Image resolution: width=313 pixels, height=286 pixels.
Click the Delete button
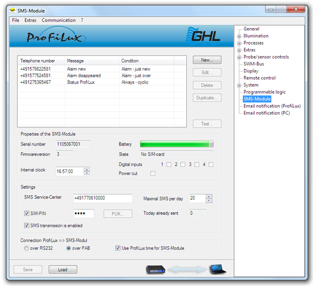[207, 85]
